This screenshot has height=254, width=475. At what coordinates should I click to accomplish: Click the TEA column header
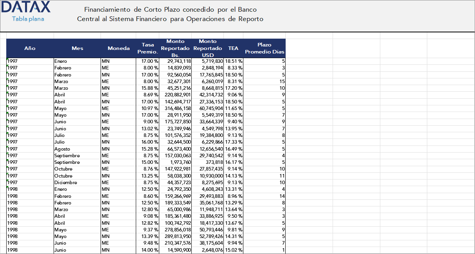(234, 48)
